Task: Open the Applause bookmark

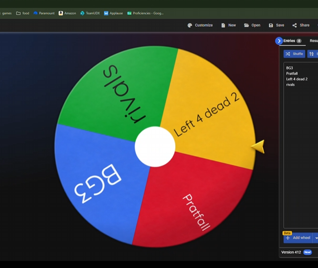Action: 113,13
